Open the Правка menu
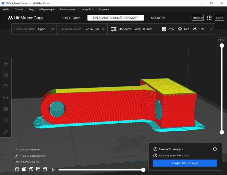 point(19,9)
